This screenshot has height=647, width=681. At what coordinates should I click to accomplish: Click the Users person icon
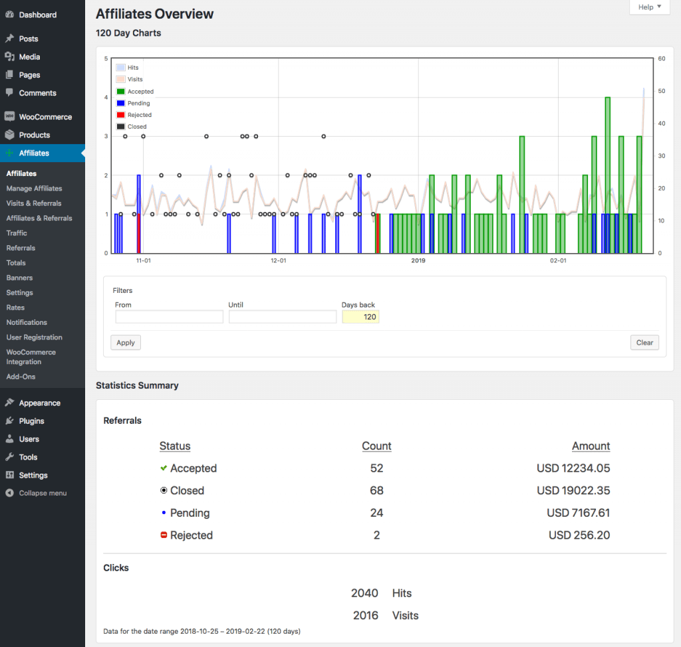[x=9, y=438]
